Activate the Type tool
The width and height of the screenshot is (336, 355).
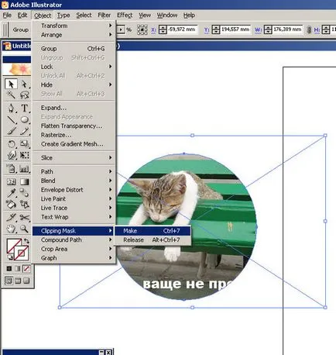[x=25, y=108]
